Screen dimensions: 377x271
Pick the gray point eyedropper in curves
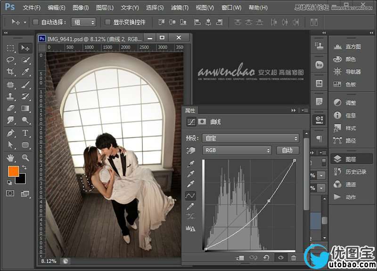pos(191,174)
